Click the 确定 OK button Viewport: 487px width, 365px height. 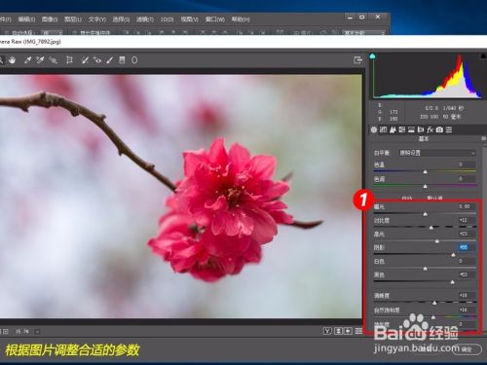(467, 349)
